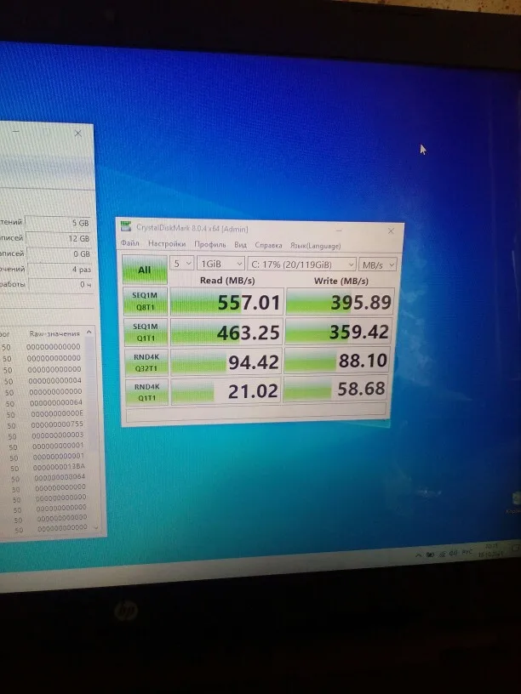Image resolution: width=521 pixels, height=694 pixels.
Task: Click the 5 GB value field
Action: pos(58,223)
